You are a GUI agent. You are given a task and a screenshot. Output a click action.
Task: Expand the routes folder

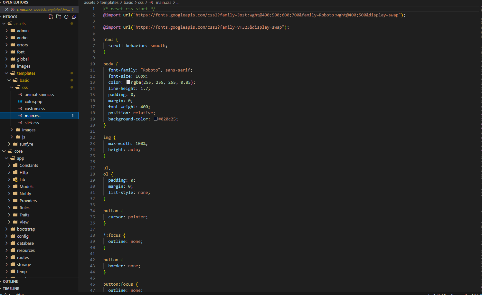(39, 257)
